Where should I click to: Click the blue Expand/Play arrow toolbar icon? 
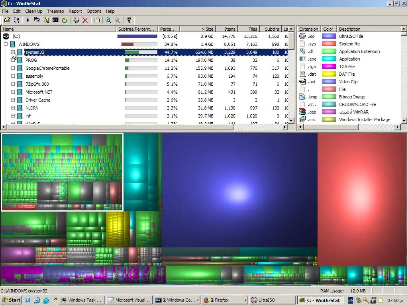(x=28, y=20)
